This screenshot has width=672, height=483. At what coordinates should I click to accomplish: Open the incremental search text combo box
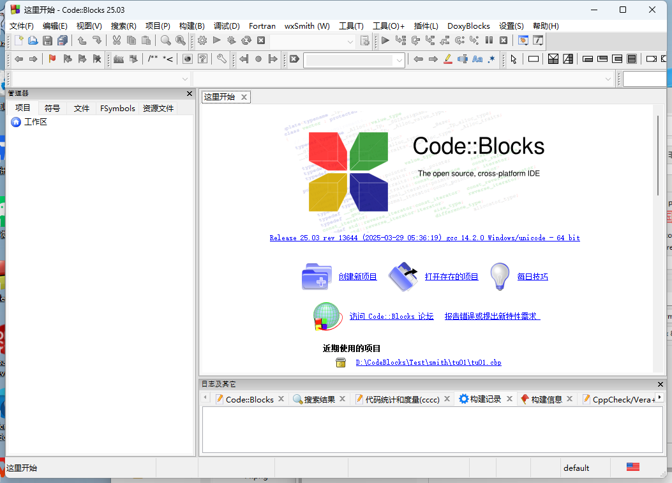click(354, 61)
